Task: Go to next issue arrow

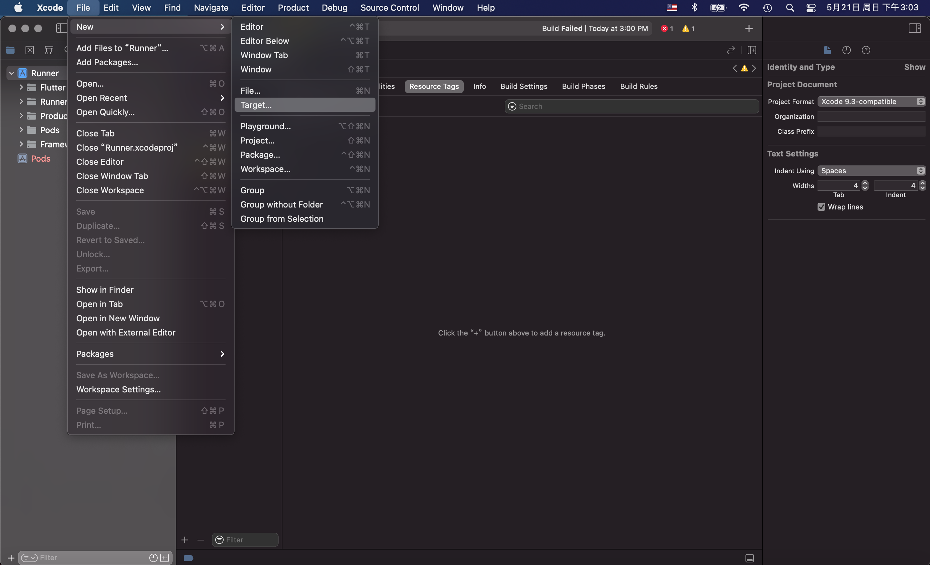Action: (x=754, y=68)
